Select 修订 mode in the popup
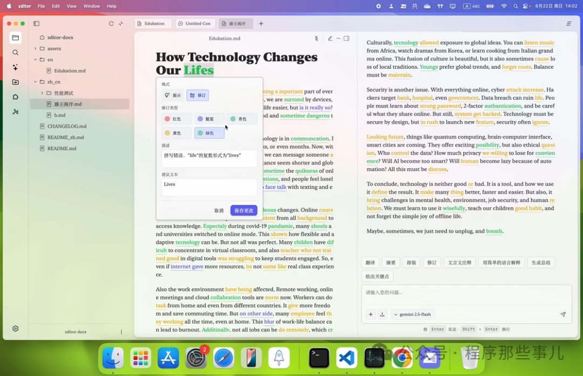The height and width of the screenshot is (376, 583). [x=198, y=95]
